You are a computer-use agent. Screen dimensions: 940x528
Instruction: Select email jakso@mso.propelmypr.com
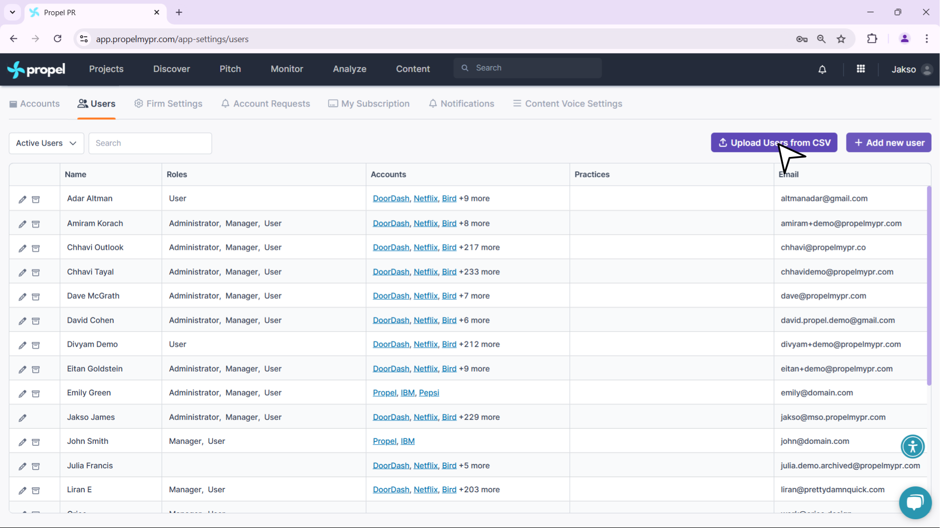pyautogui.click(x=833, y=417)
